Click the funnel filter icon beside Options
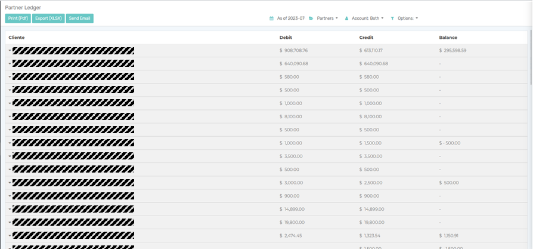 pyautogui.click(x=392, y=19)
